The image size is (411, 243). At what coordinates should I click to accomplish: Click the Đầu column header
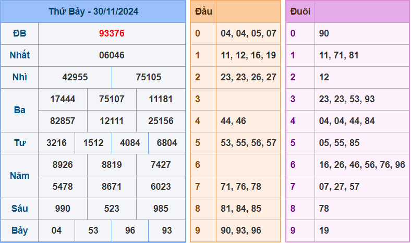point(203,11)
